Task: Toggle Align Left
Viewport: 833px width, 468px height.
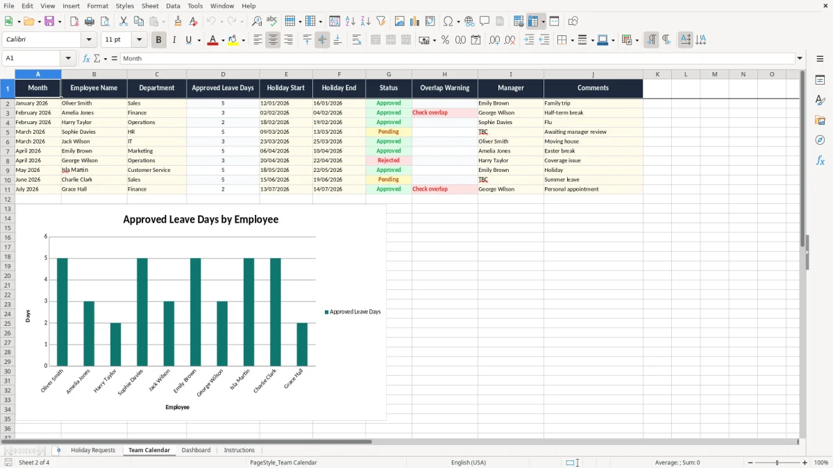Action: 258,40
